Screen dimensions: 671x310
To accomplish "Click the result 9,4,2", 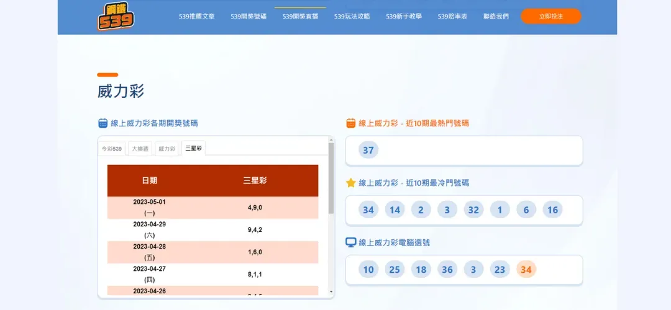I will [x=255, y=230].
